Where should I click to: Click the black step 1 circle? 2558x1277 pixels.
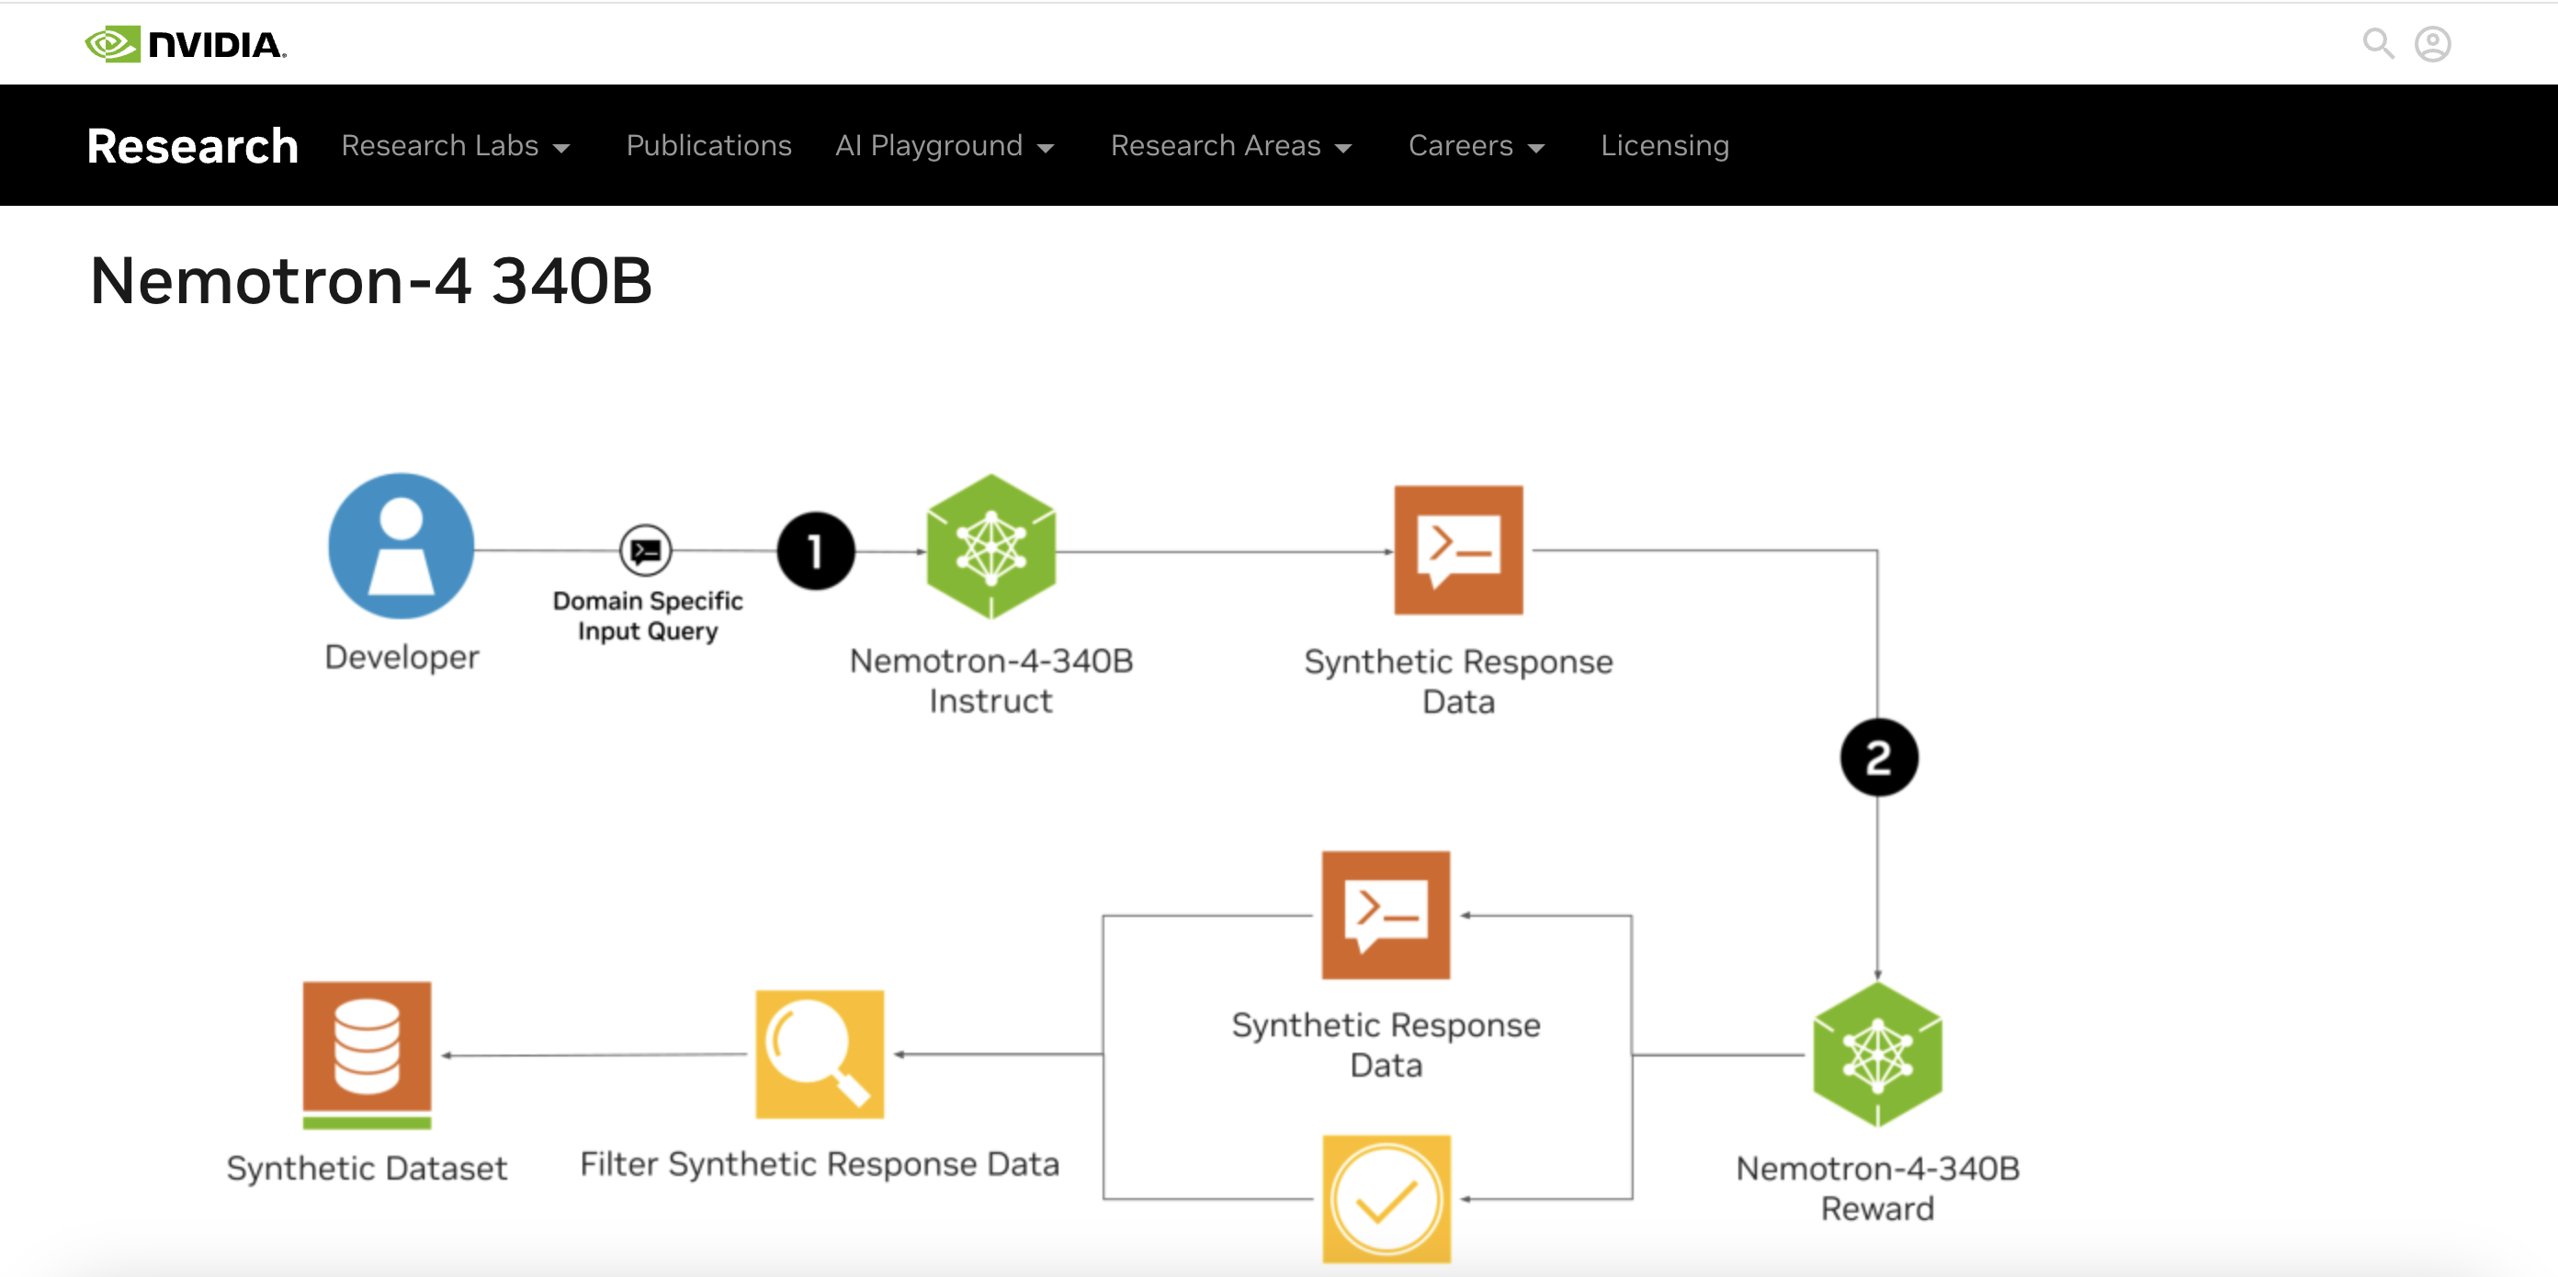coord(815,551)
